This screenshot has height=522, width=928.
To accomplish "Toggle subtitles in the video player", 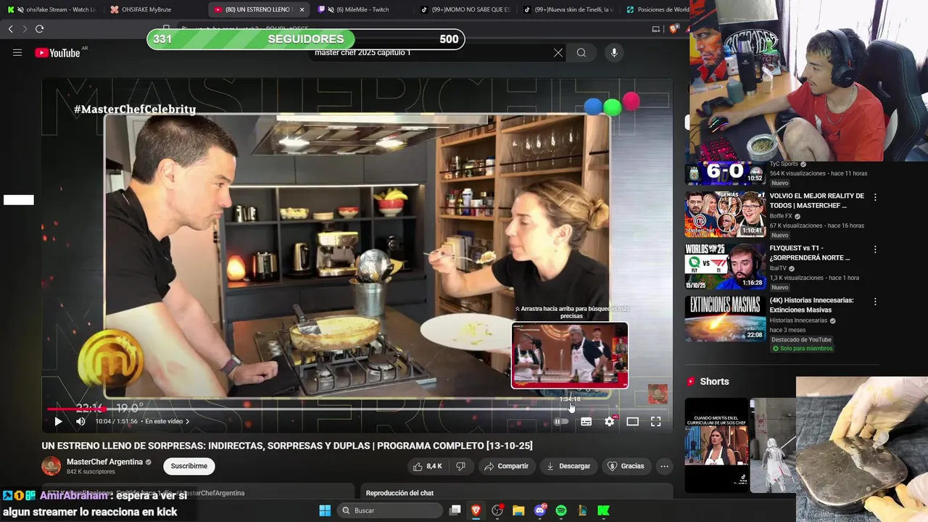I will [586, 421].
